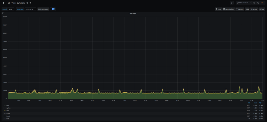
Task: Open the 1m refresh interval dropdown
Action: (262, 3)
